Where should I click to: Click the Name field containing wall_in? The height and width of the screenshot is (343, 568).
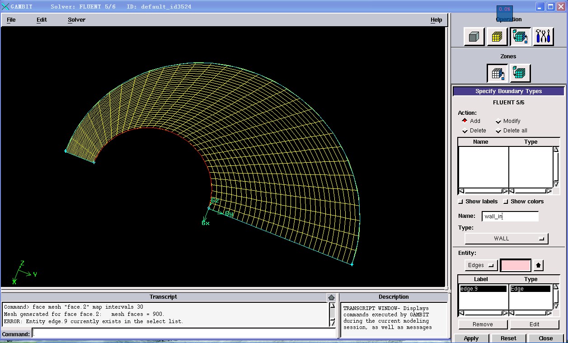(510, 216)
